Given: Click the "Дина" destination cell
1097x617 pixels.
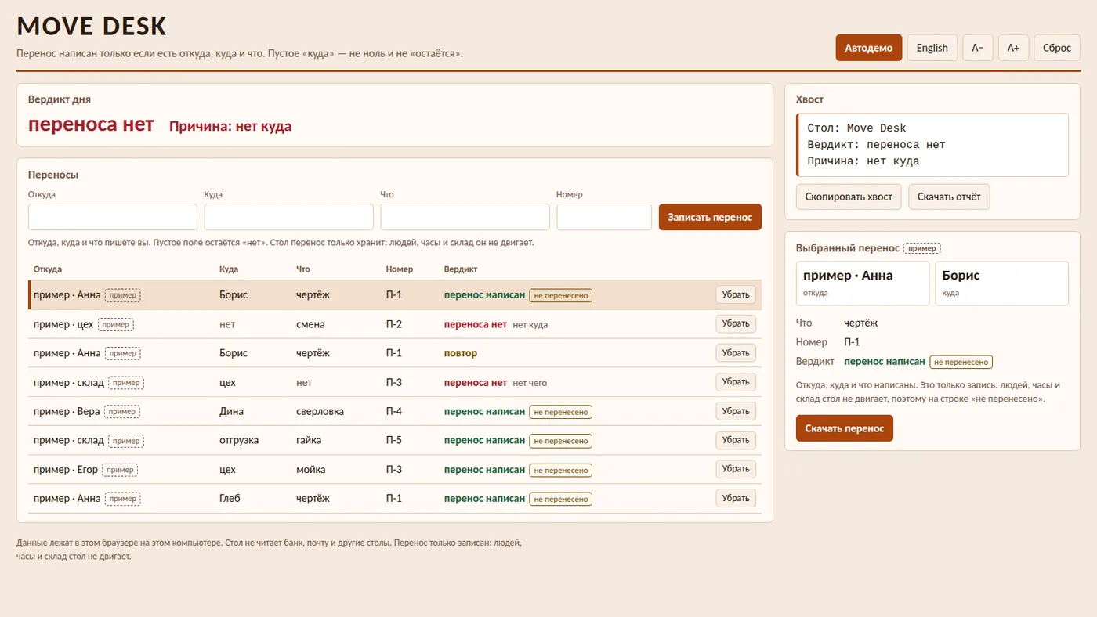Looking at the screenshot, I should [x=231, y=411].
